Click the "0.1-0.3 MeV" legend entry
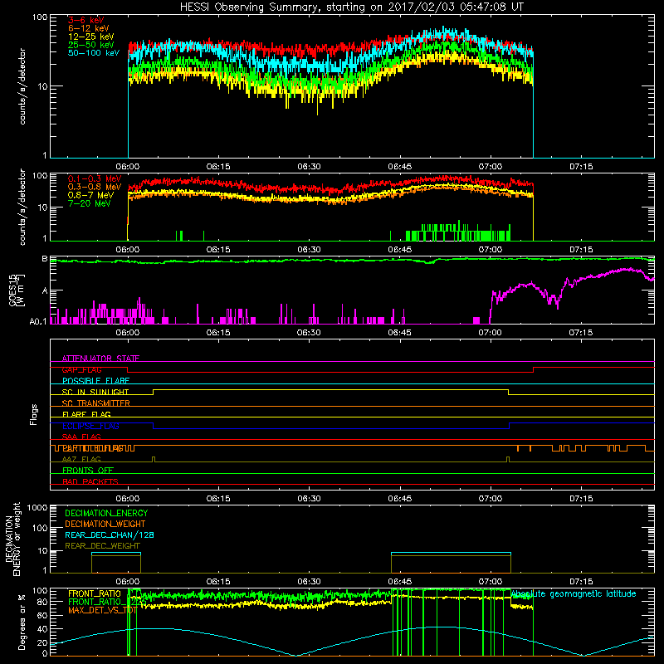 pyautogui.click(x=95, y=178)
